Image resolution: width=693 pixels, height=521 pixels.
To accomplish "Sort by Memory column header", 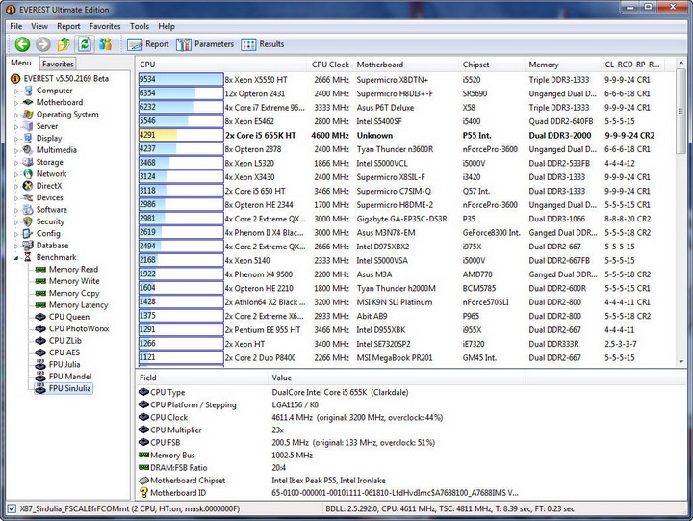I will (563, 65).
